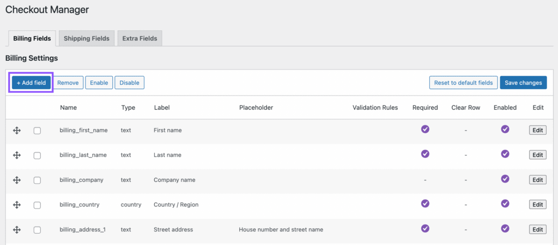Open the Billing Fields tab
Screen dimensions: 558x245
pos(32,39)
